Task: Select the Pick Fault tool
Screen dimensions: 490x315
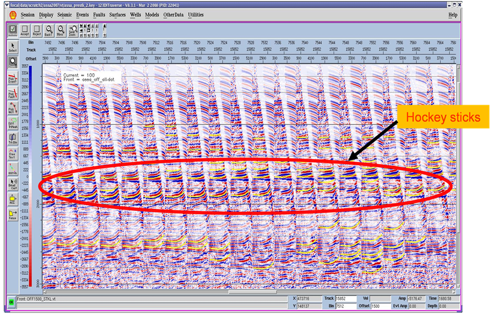Action: coord(12,94)
